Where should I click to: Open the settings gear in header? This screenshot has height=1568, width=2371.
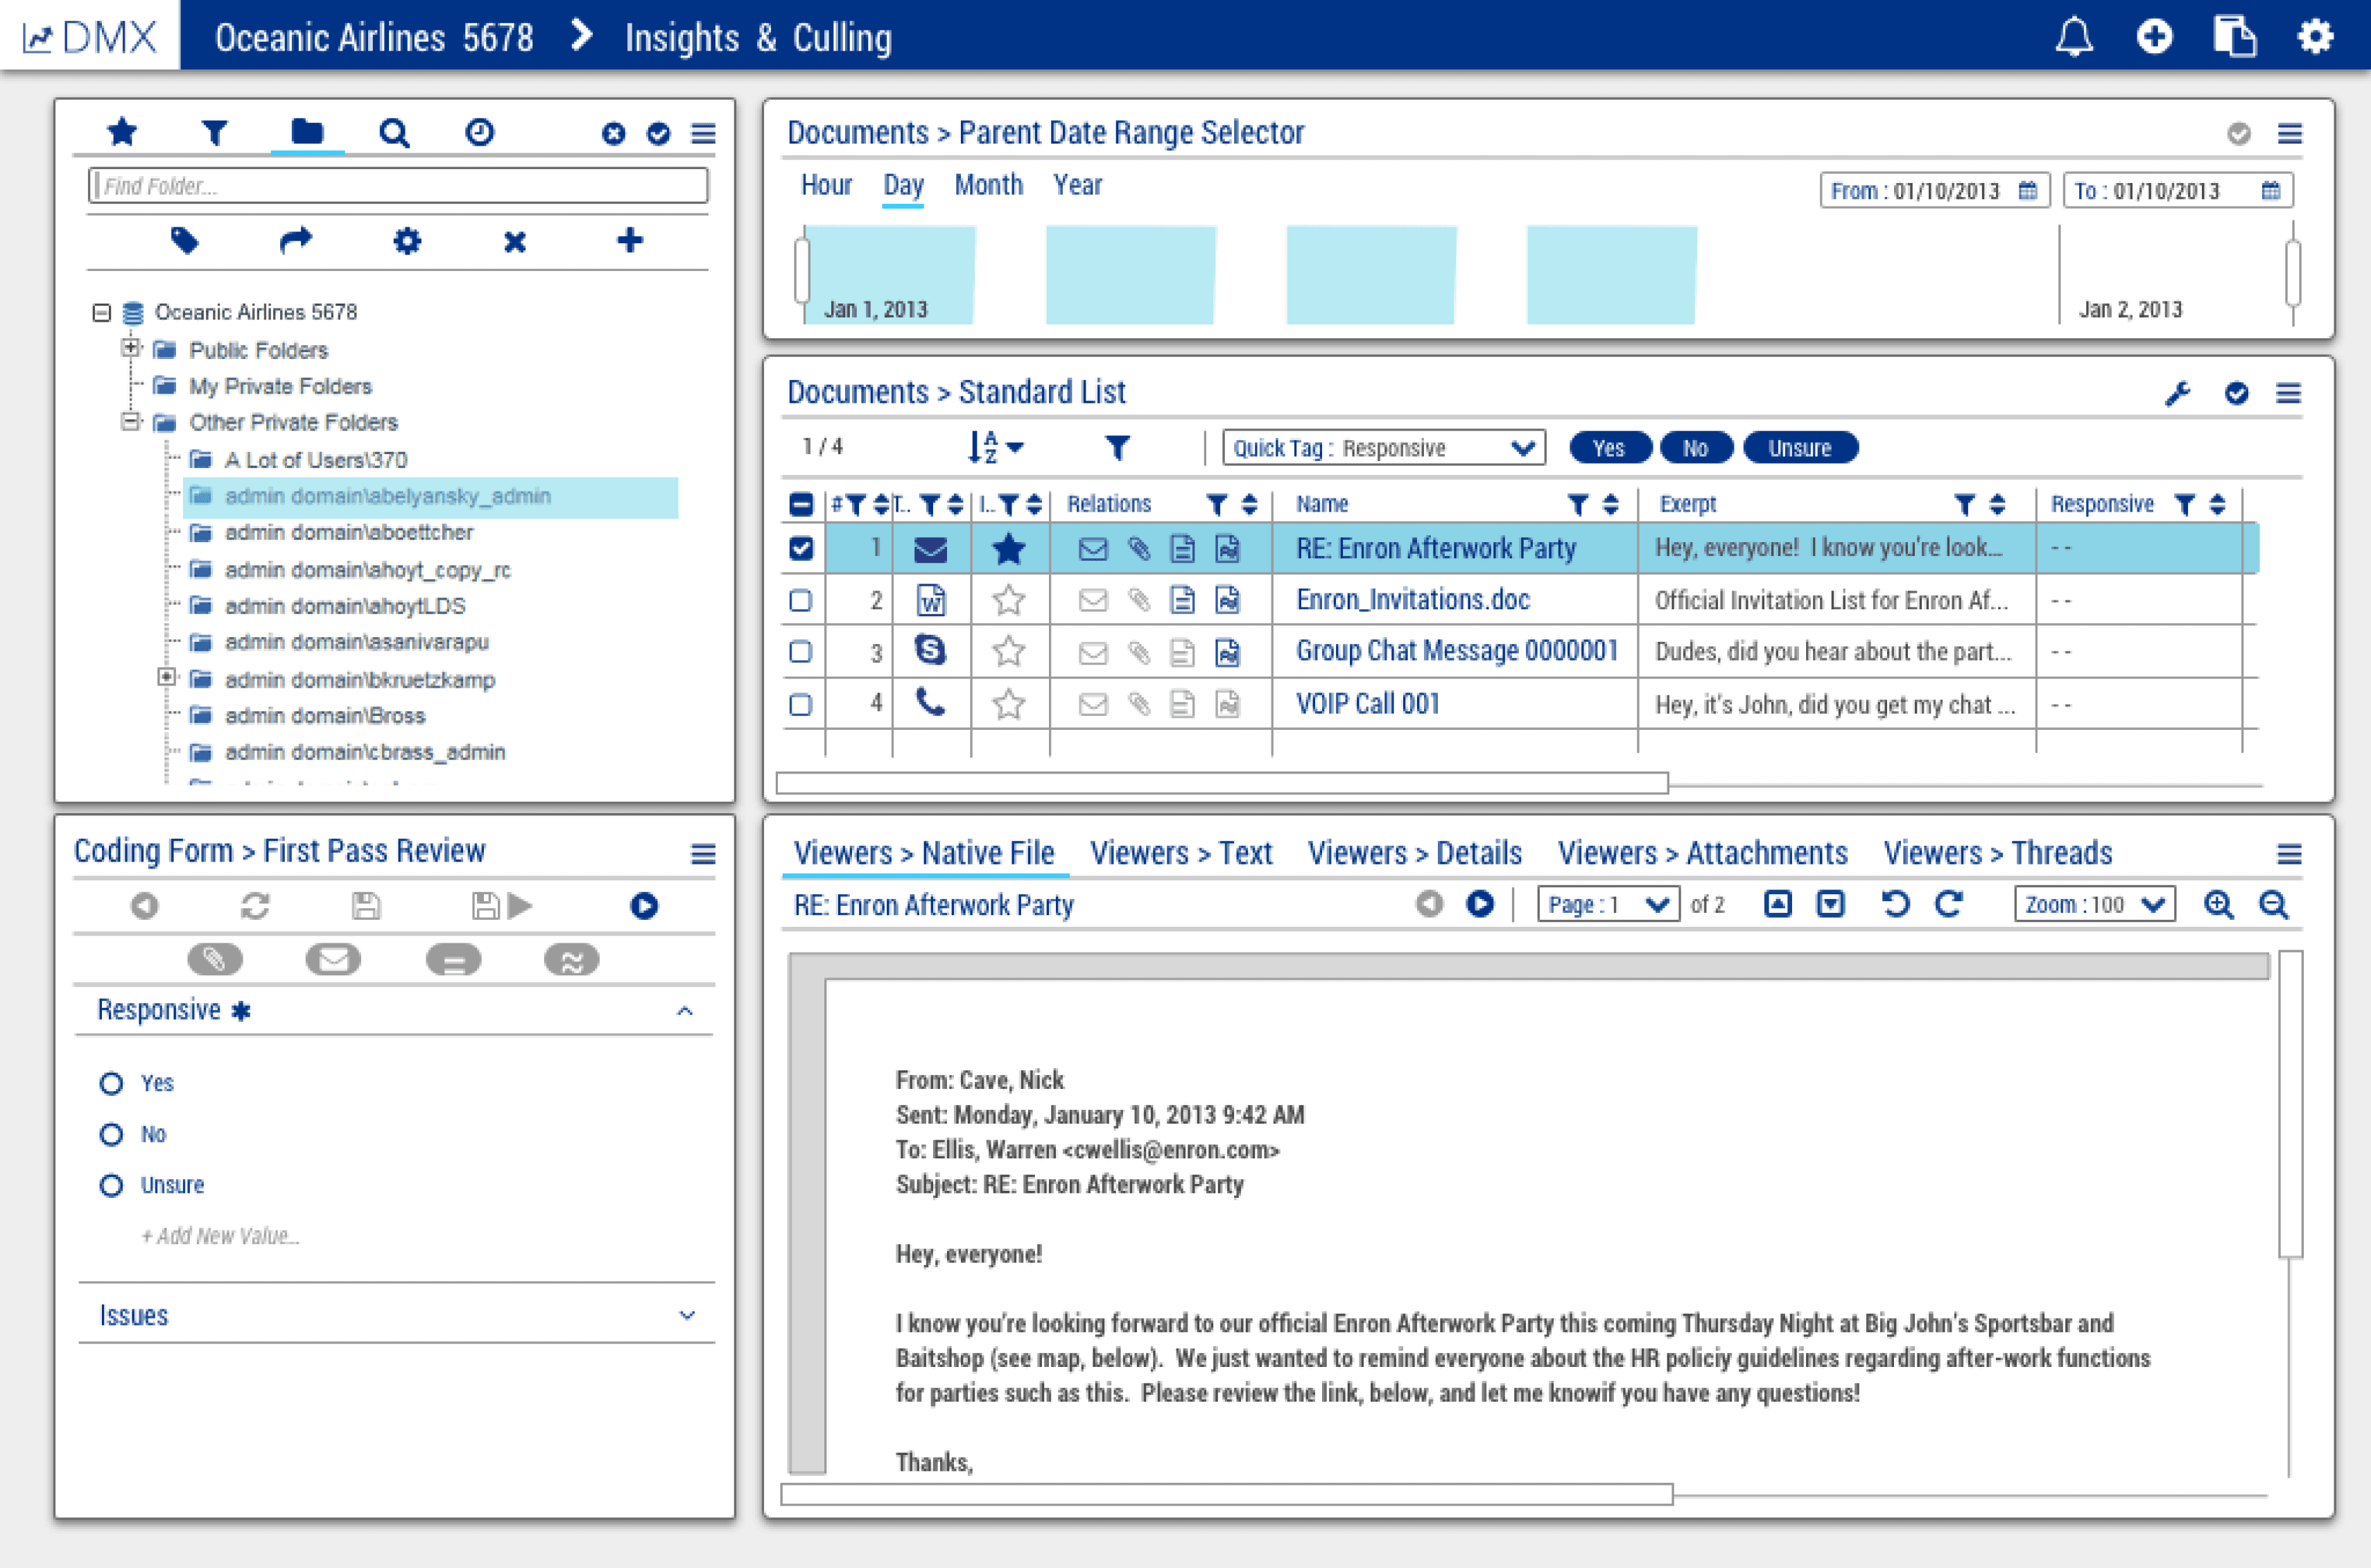(2315, 37)
